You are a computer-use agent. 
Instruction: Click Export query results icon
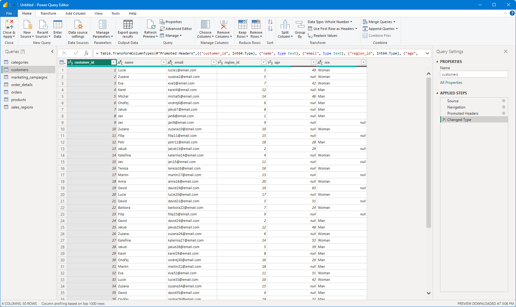click(128, 25)
